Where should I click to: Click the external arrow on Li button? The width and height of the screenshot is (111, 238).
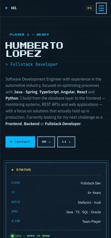pyautogui.click(x=70, y=142)
